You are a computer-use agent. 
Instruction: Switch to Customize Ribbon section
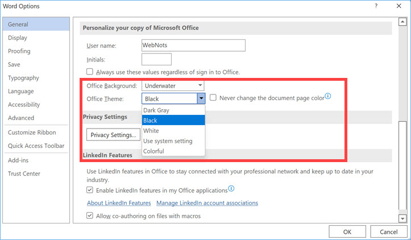coord(32,133)
